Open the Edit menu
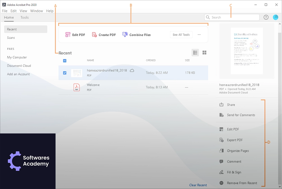 14,11
